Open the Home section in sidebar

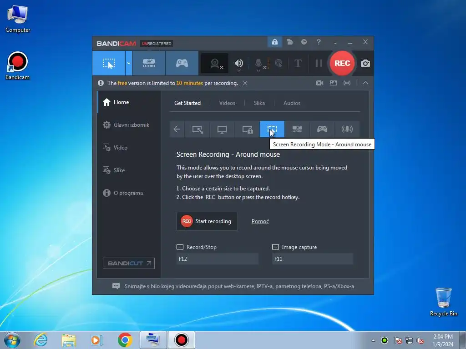129,102
